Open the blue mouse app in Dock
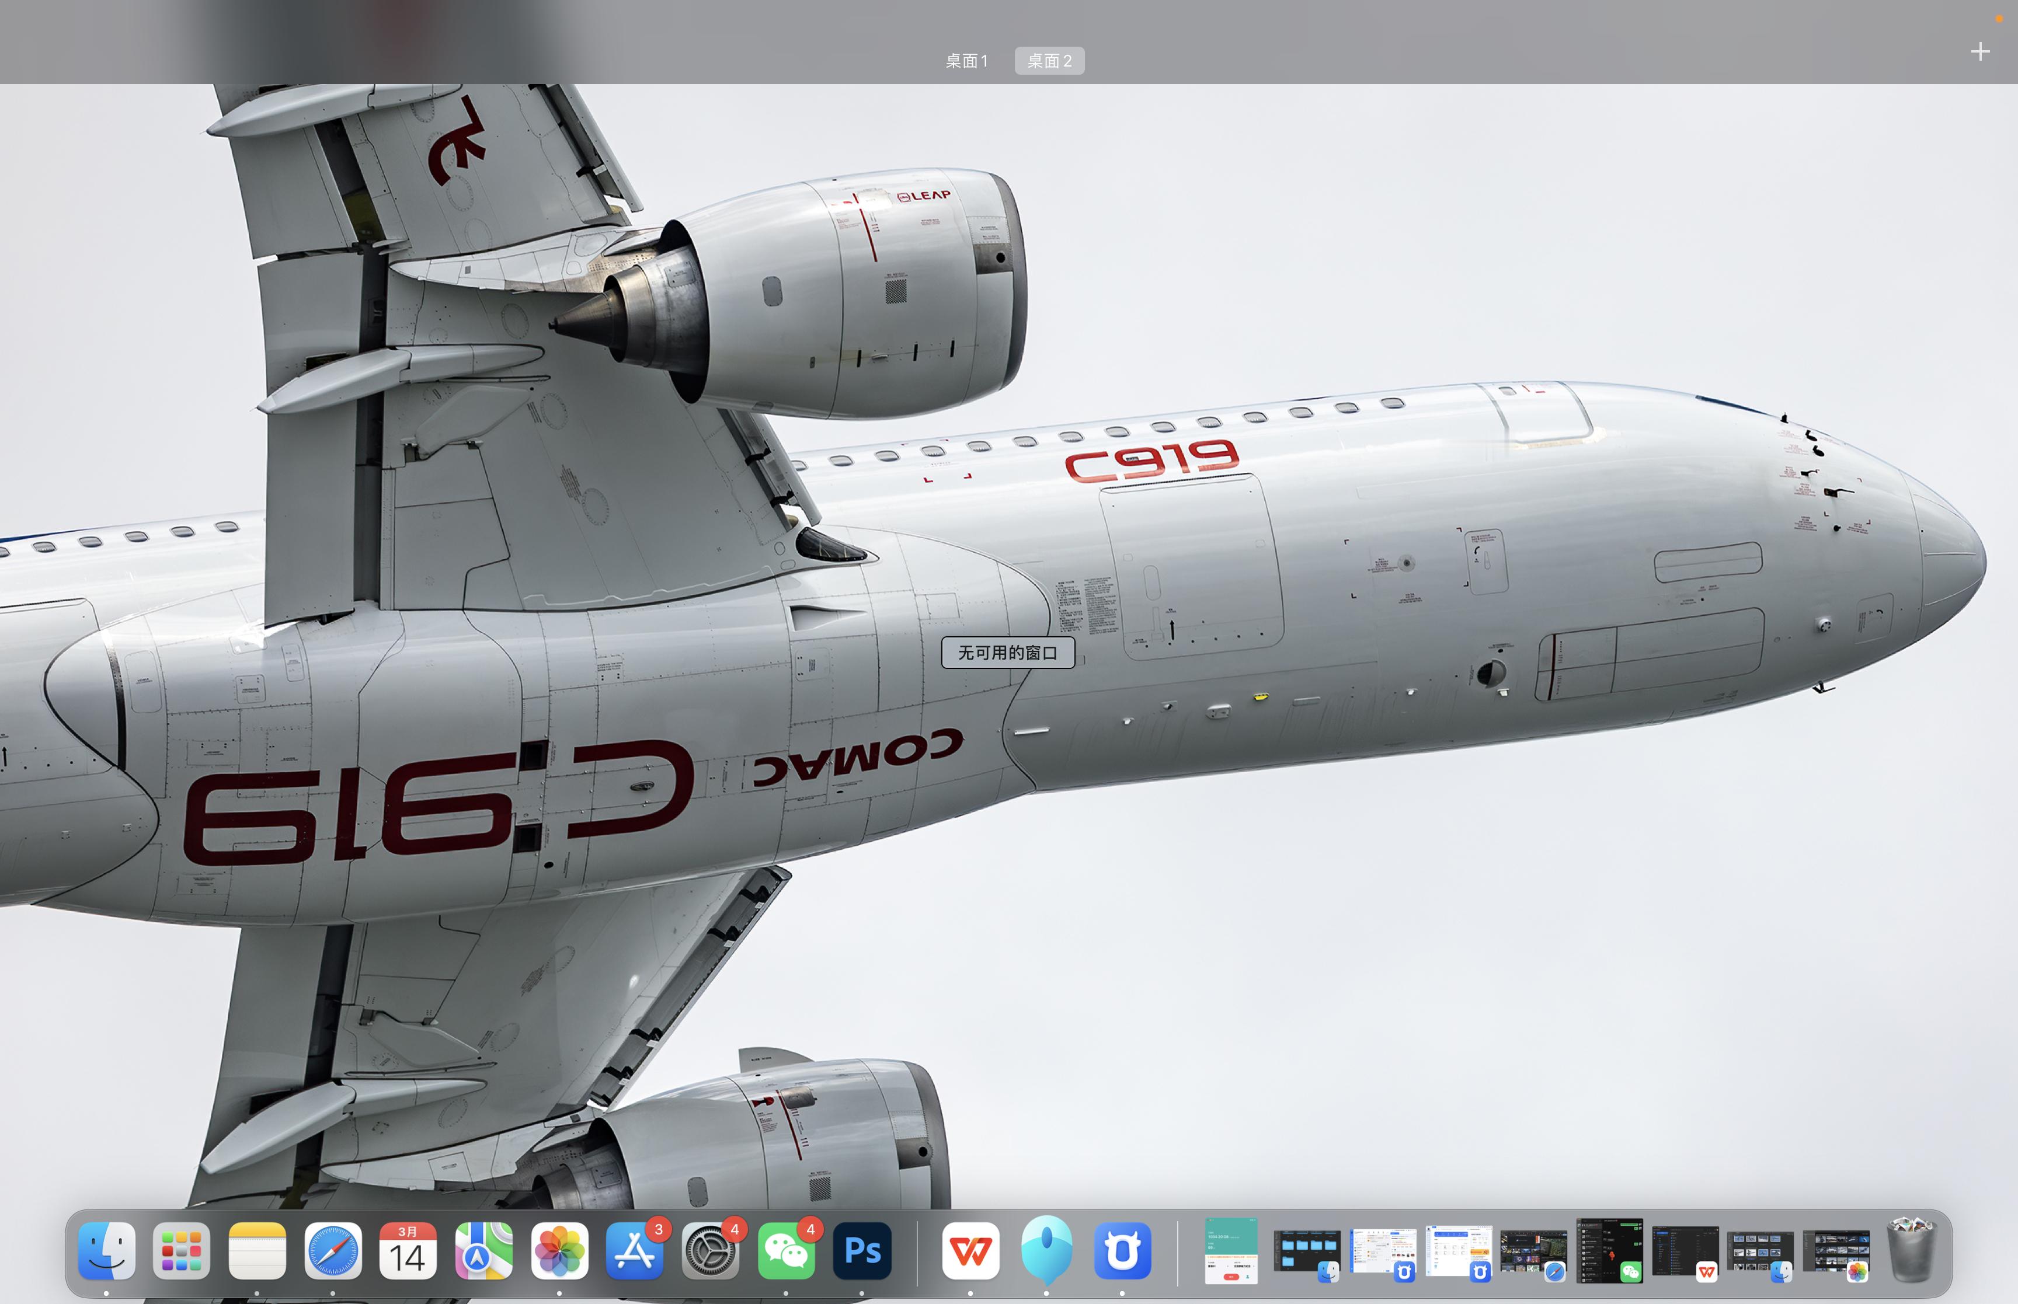Image resolution: width=2018 pixels, height=1304 pixels. pyautogui.click(x=1047, y=1250)
